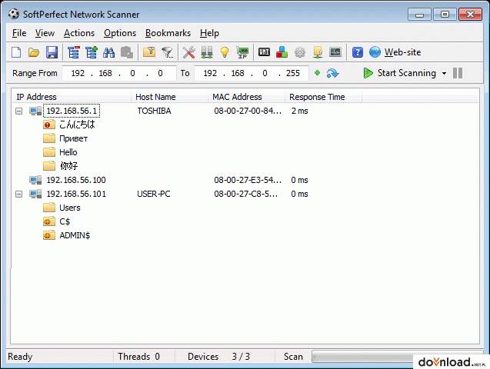Sort by MAC Address column header
The height and width of the screenshot is (369, 490).
[x=247, y=97]
